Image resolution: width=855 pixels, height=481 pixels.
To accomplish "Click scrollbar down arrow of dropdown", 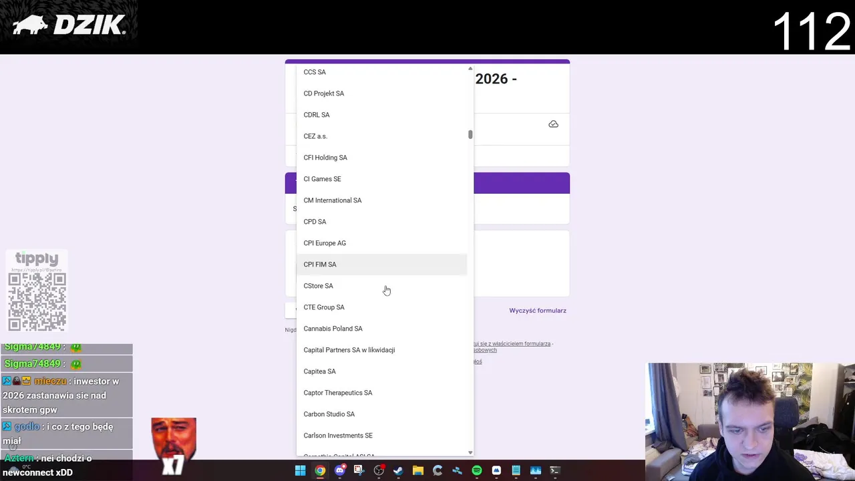I will 470,453.
